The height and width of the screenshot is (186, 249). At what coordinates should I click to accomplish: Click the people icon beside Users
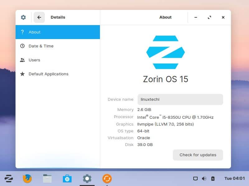coord(22,60)
